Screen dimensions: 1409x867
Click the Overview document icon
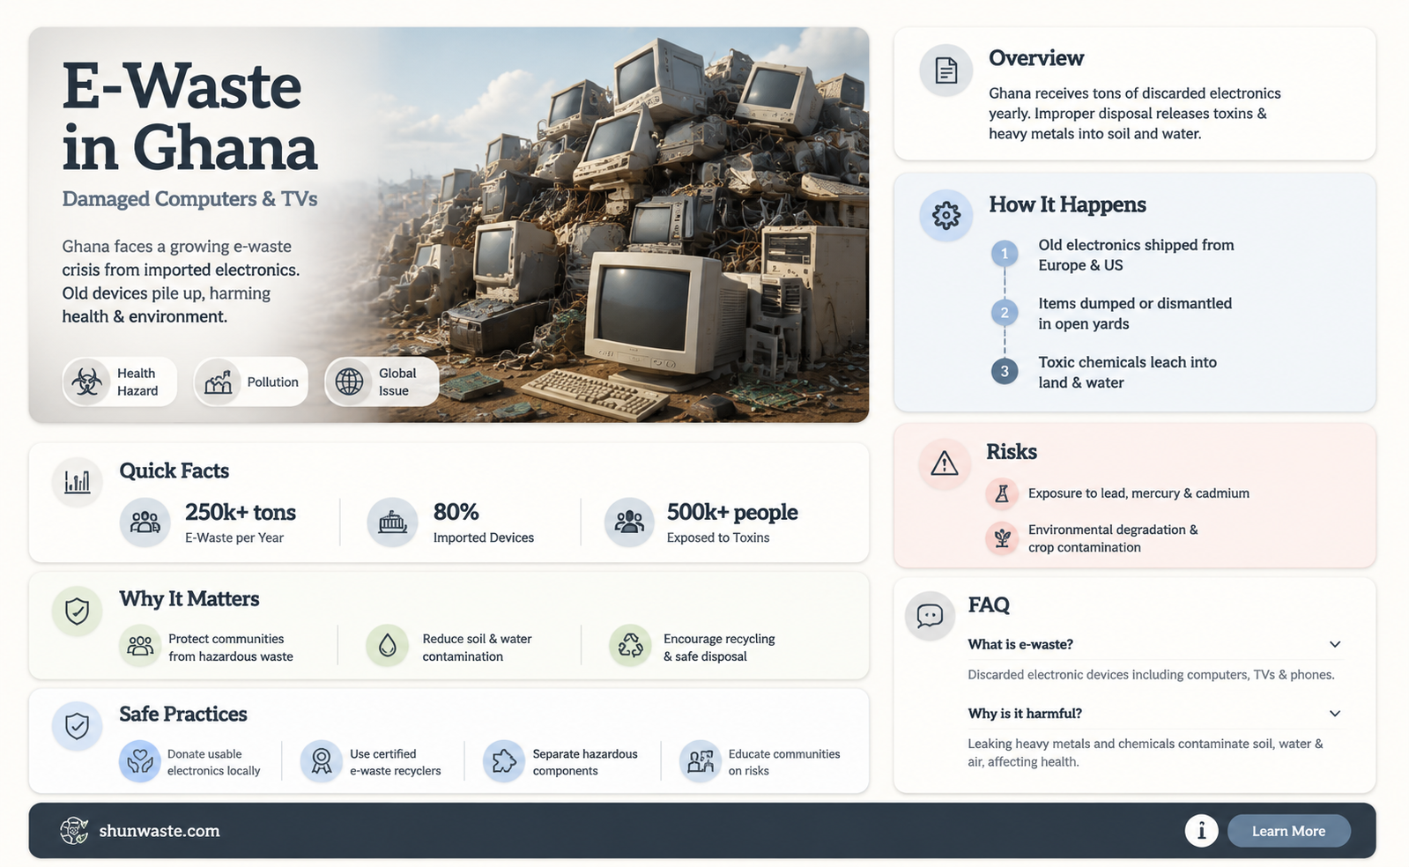[946, 70]
